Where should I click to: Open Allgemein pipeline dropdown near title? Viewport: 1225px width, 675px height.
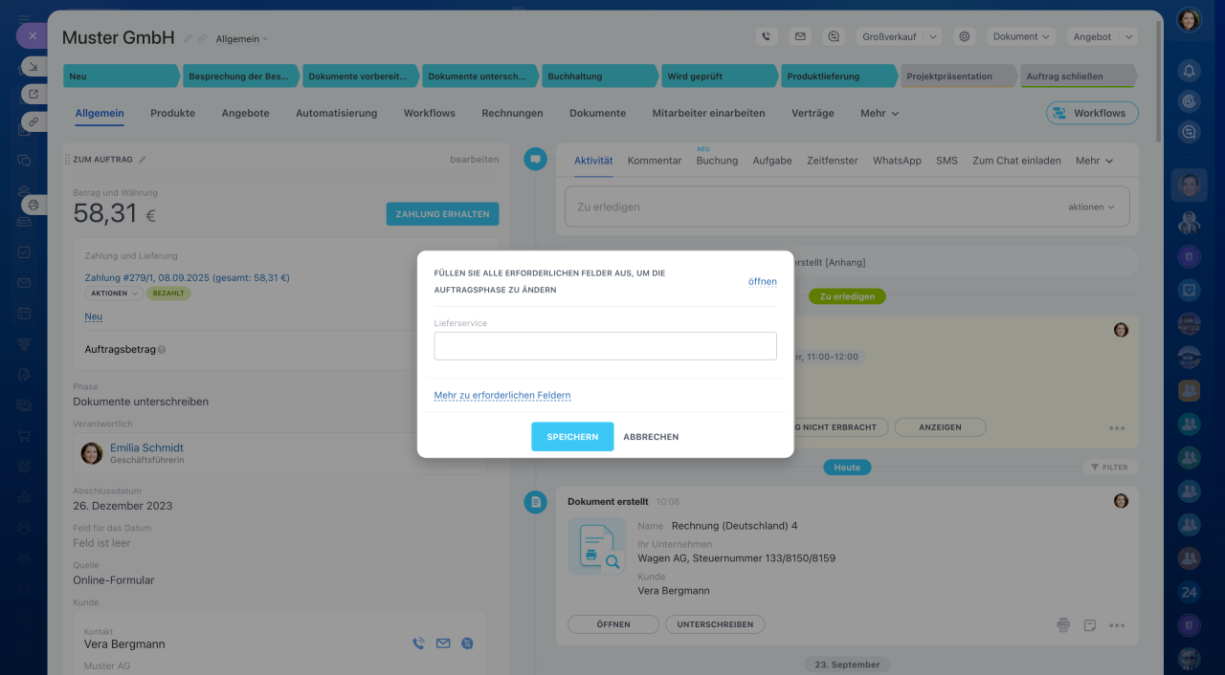point(242,39)
